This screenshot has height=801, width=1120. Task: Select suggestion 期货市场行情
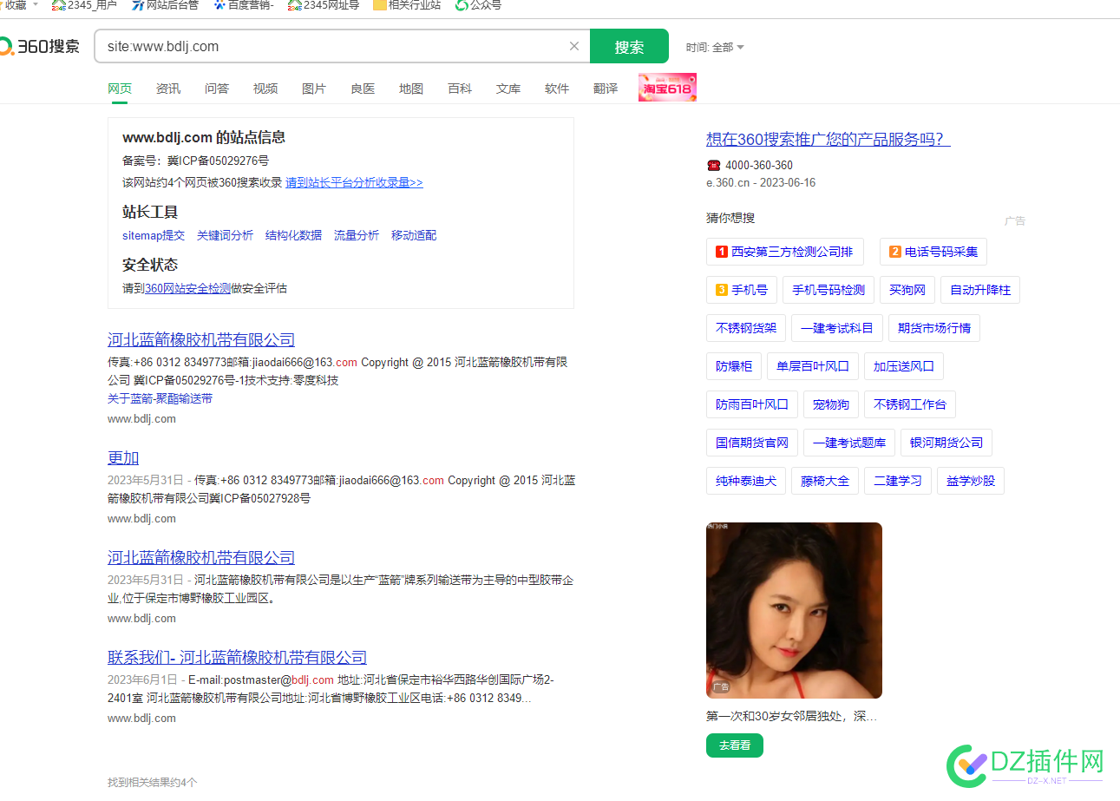934,328
